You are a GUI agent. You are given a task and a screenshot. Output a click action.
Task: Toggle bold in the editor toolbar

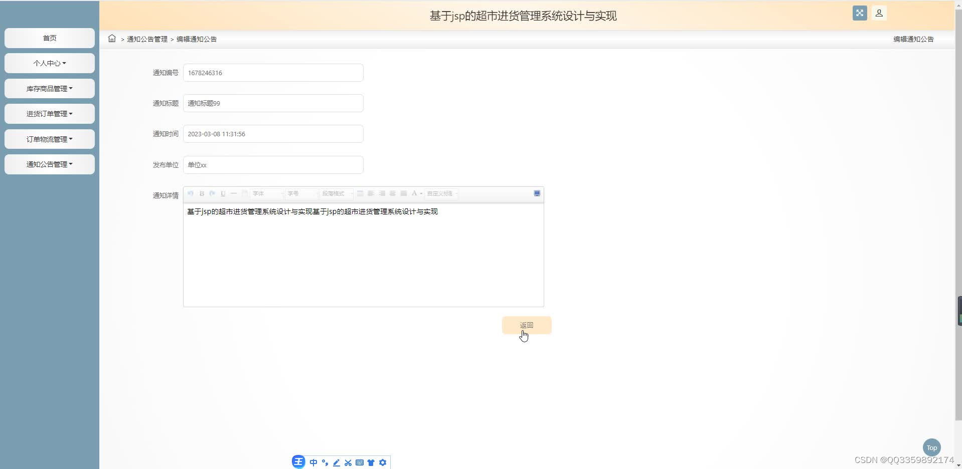202,193
